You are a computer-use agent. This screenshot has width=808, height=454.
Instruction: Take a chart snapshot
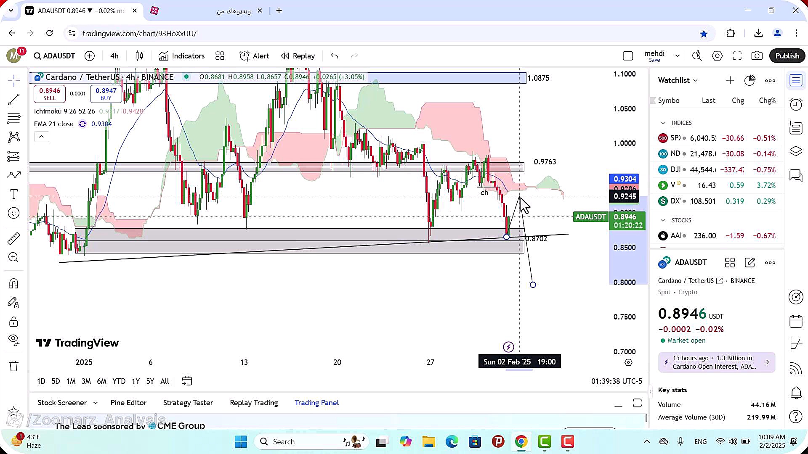coord(757,56)
